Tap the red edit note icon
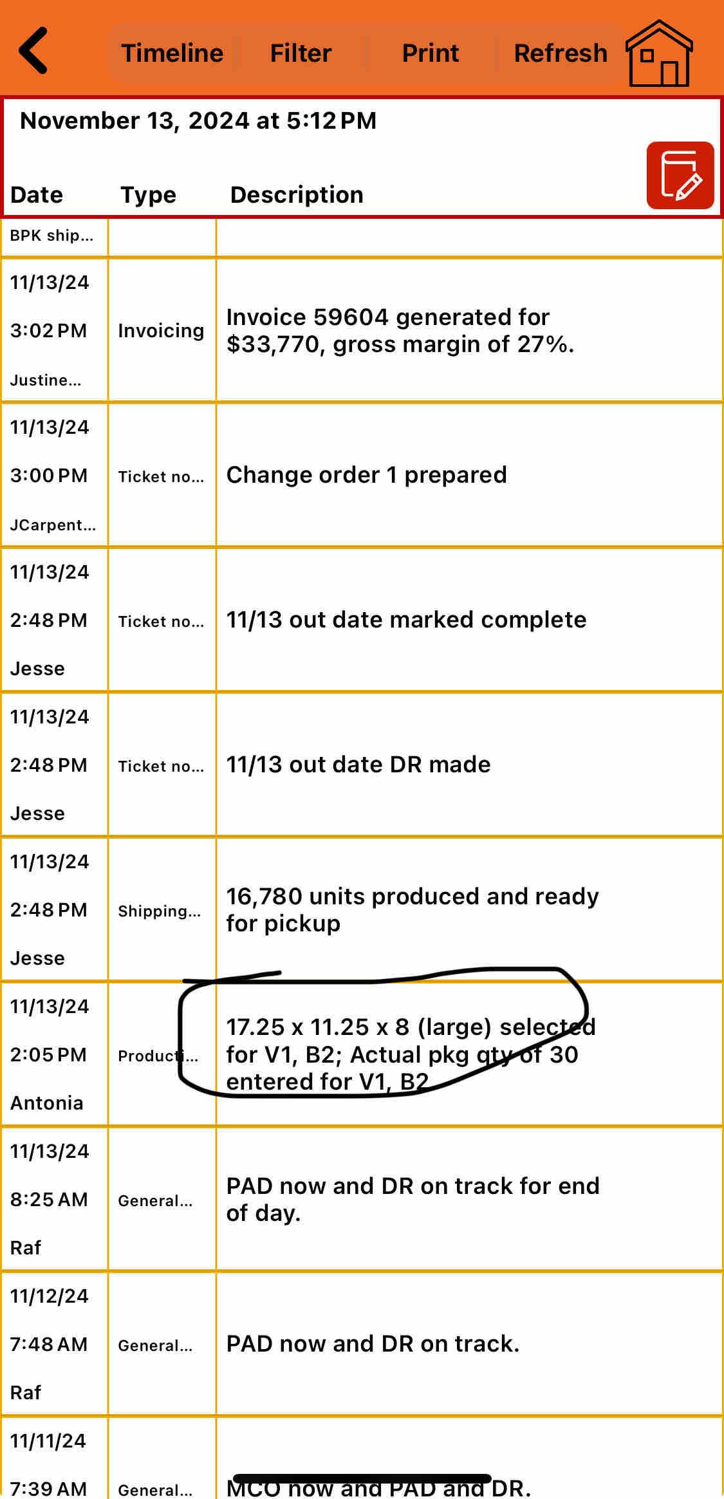 tap(680, 175)
